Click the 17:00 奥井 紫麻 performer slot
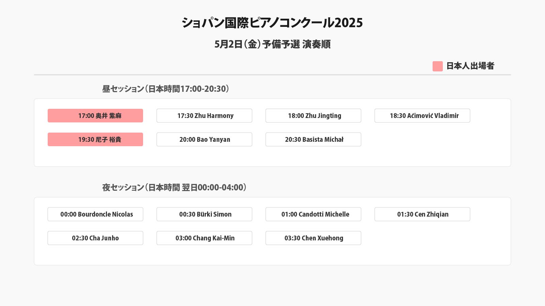The image size is (545, 306). coord(95,116)
